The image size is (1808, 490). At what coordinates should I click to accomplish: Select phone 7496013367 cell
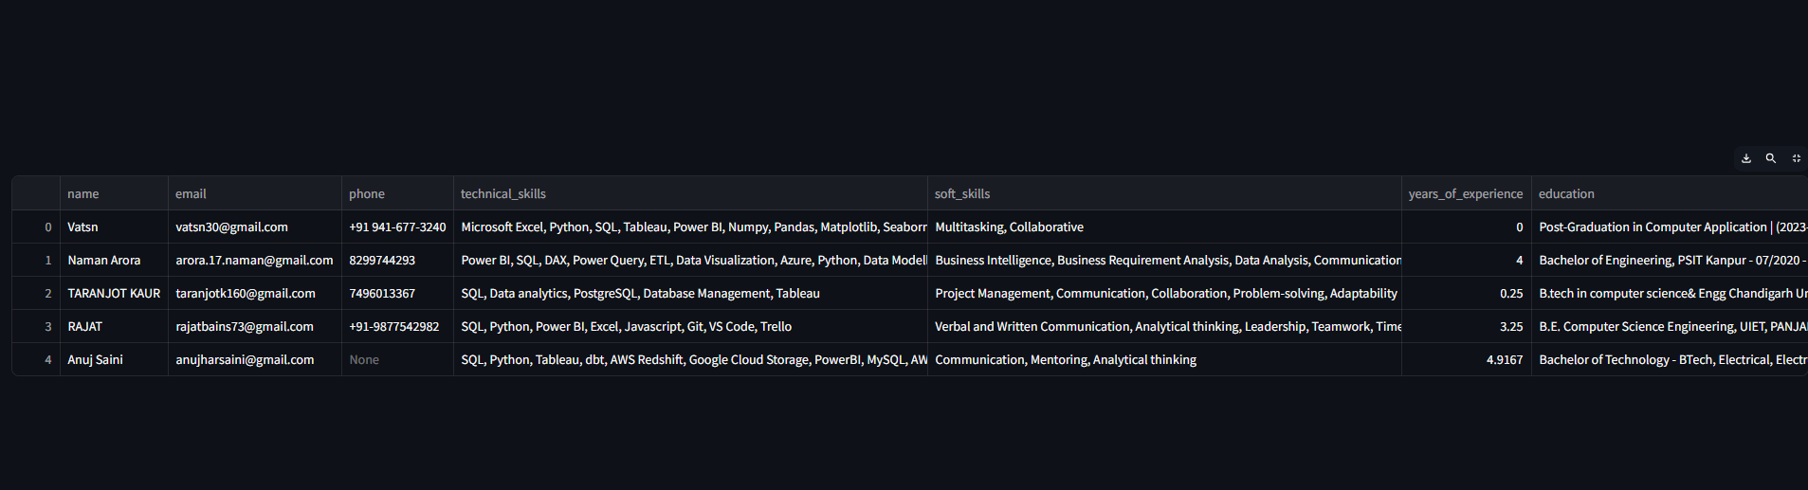click(397, 293)
